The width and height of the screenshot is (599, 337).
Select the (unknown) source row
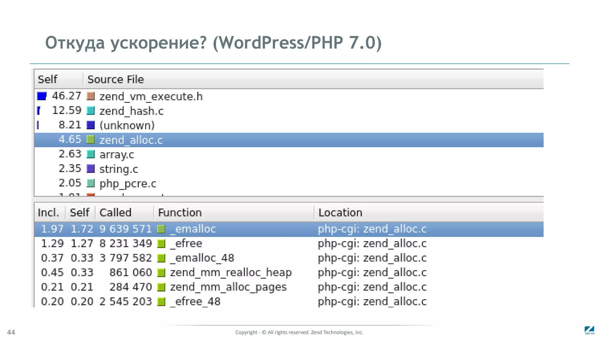pyautogui.click(x=289, y=125)
